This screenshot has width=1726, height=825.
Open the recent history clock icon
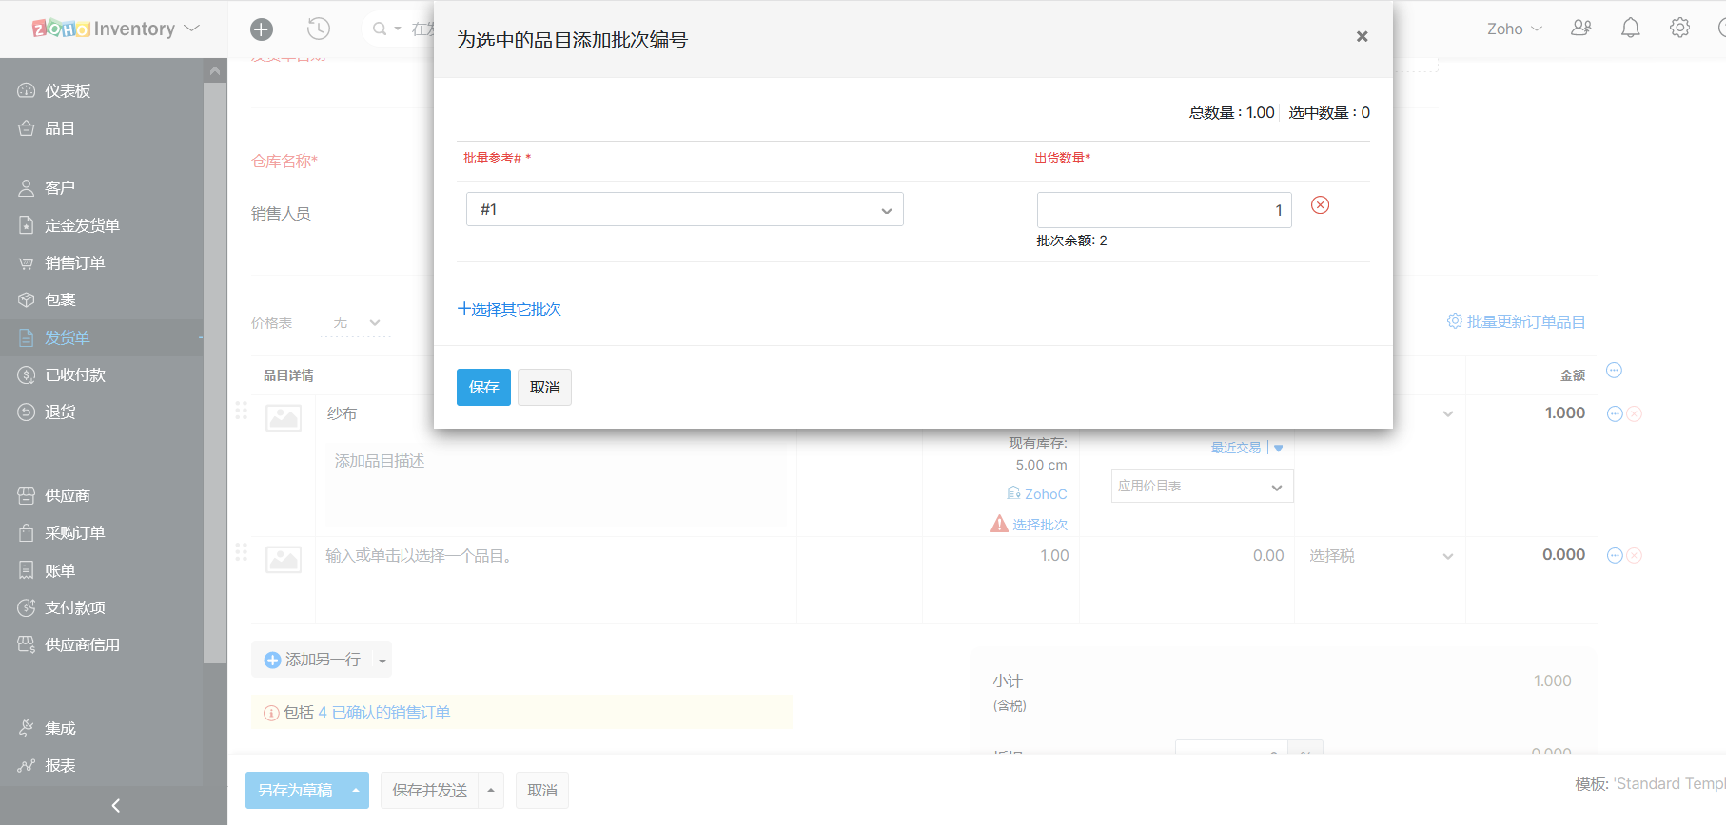pos(319,29)
